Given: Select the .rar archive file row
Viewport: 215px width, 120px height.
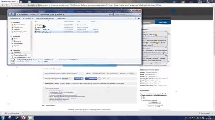Looking at the screenshot, I should coord(67,30).
